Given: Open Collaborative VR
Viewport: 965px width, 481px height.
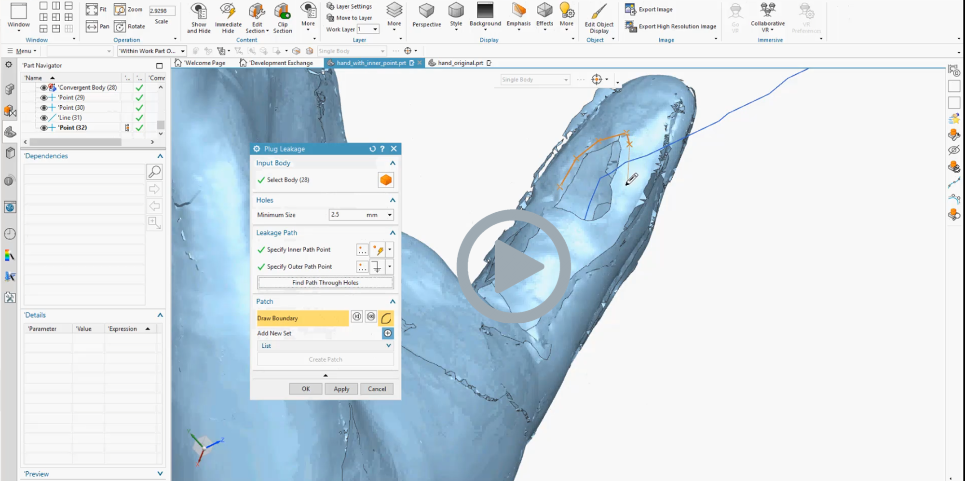Looking at the screenshot, I should click(767, 17).
